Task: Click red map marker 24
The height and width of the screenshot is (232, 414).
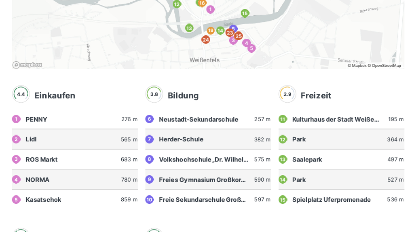Action: click(206, 39)
